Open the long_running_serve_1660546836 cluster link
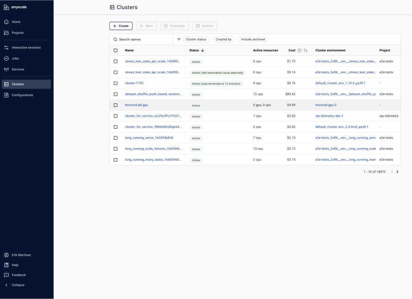 [x=149, y=138]
